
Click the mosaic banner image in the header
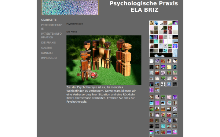70,8
